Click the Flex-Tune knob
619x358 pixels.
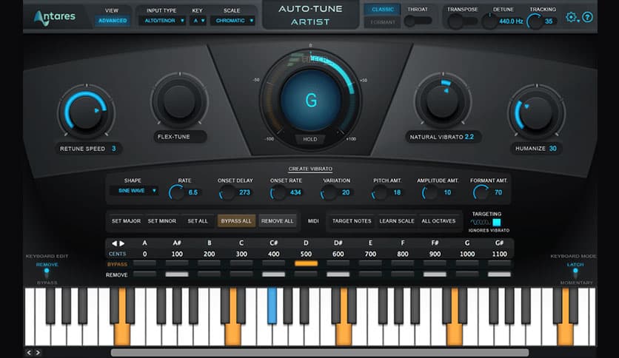pos(180,101)
